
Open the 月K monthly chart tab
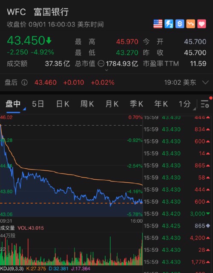112,104
